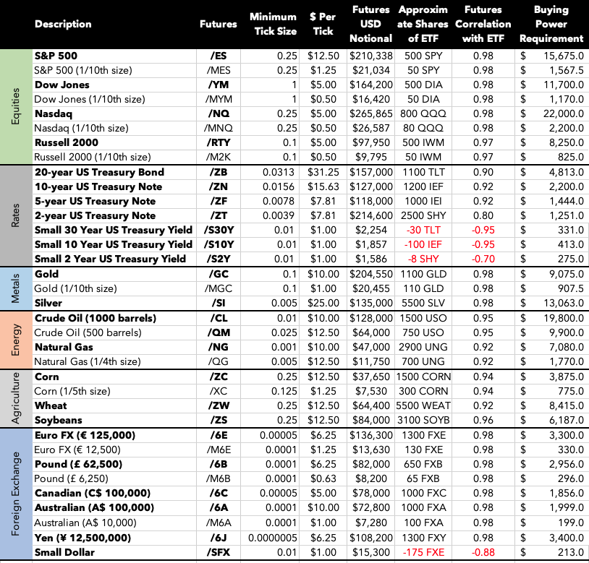Select the /6C futures symbol
The width and height of the screenshot is (589, 563).
point(219,493)
